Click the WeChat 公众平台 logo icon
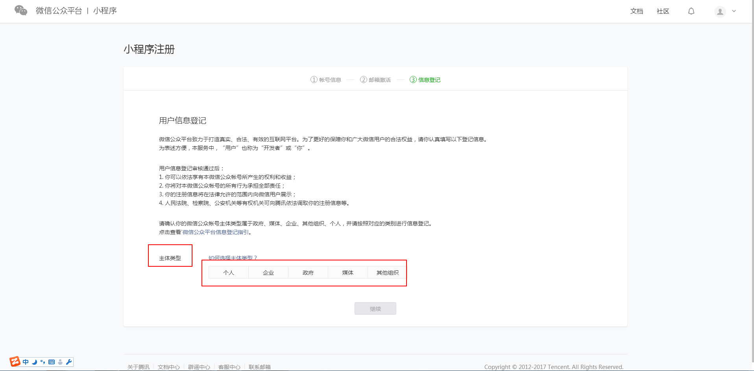754x371 pixels. pyautogui.click(x=20, y=11)
